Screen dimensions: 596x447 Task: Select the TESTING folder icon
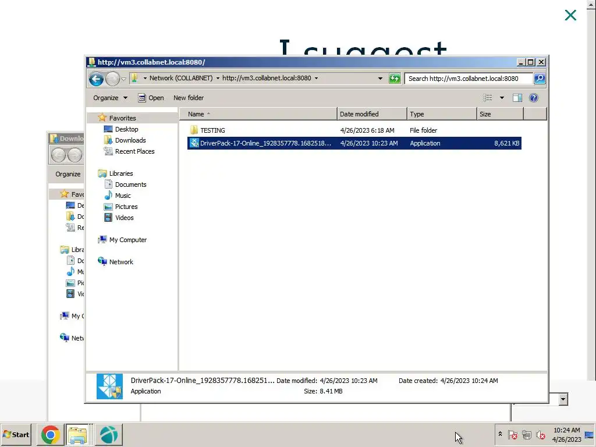[x=194, y=130]
